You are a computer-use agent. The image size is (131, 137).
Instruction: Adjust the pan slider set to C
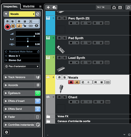click(x=28, y=41)
